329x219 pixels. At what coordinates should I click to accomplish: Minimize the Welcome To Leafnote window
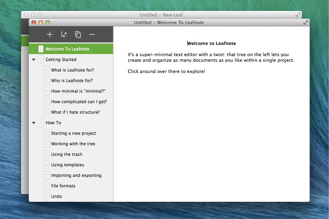coord(41,22)
